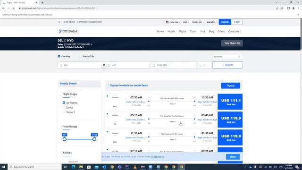Click the browser back arrow
302x170 pixels.
coord(3,8)
